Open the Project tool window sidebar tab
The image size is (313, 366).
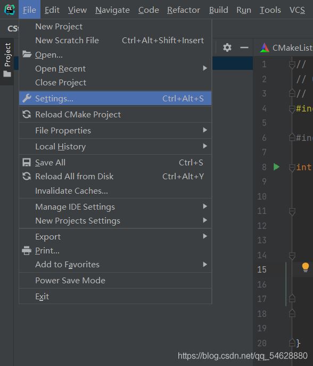(x=7, y=60)
